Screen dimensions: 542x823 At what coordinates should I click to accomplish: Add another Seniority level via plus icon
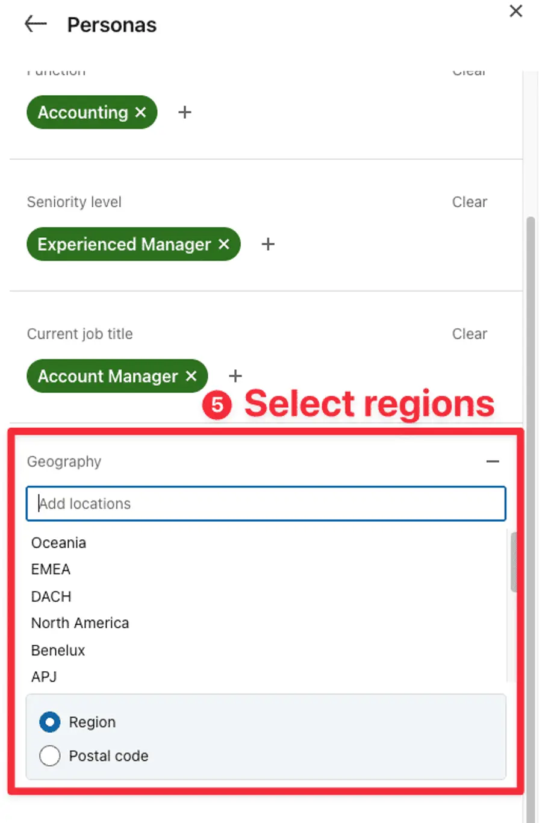point(267,244)
